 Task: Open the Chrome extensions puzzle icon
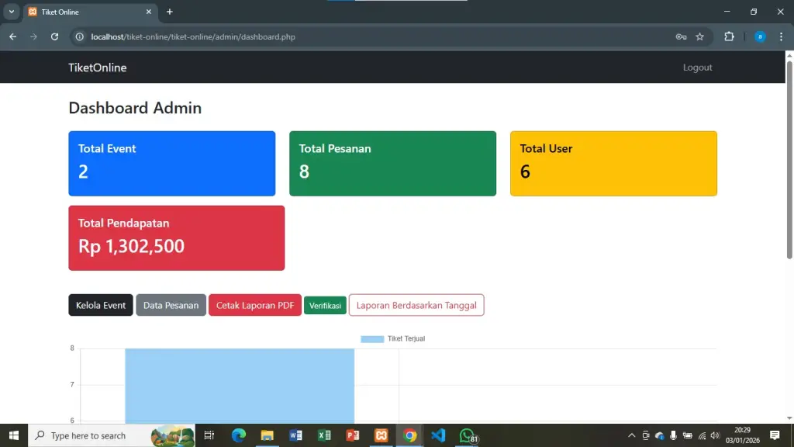click(729, 36)
